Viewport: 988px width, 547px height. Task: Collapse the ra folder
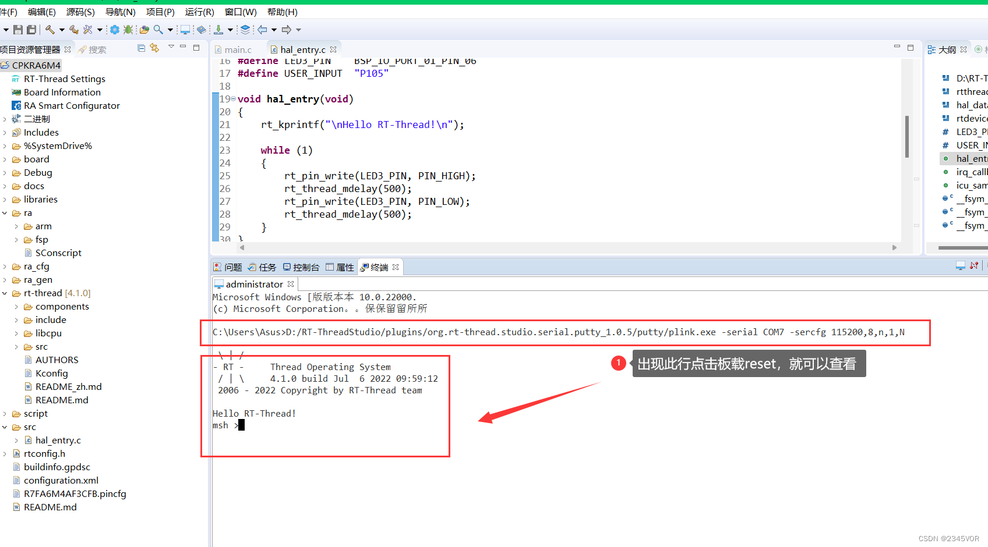[5, 213]
